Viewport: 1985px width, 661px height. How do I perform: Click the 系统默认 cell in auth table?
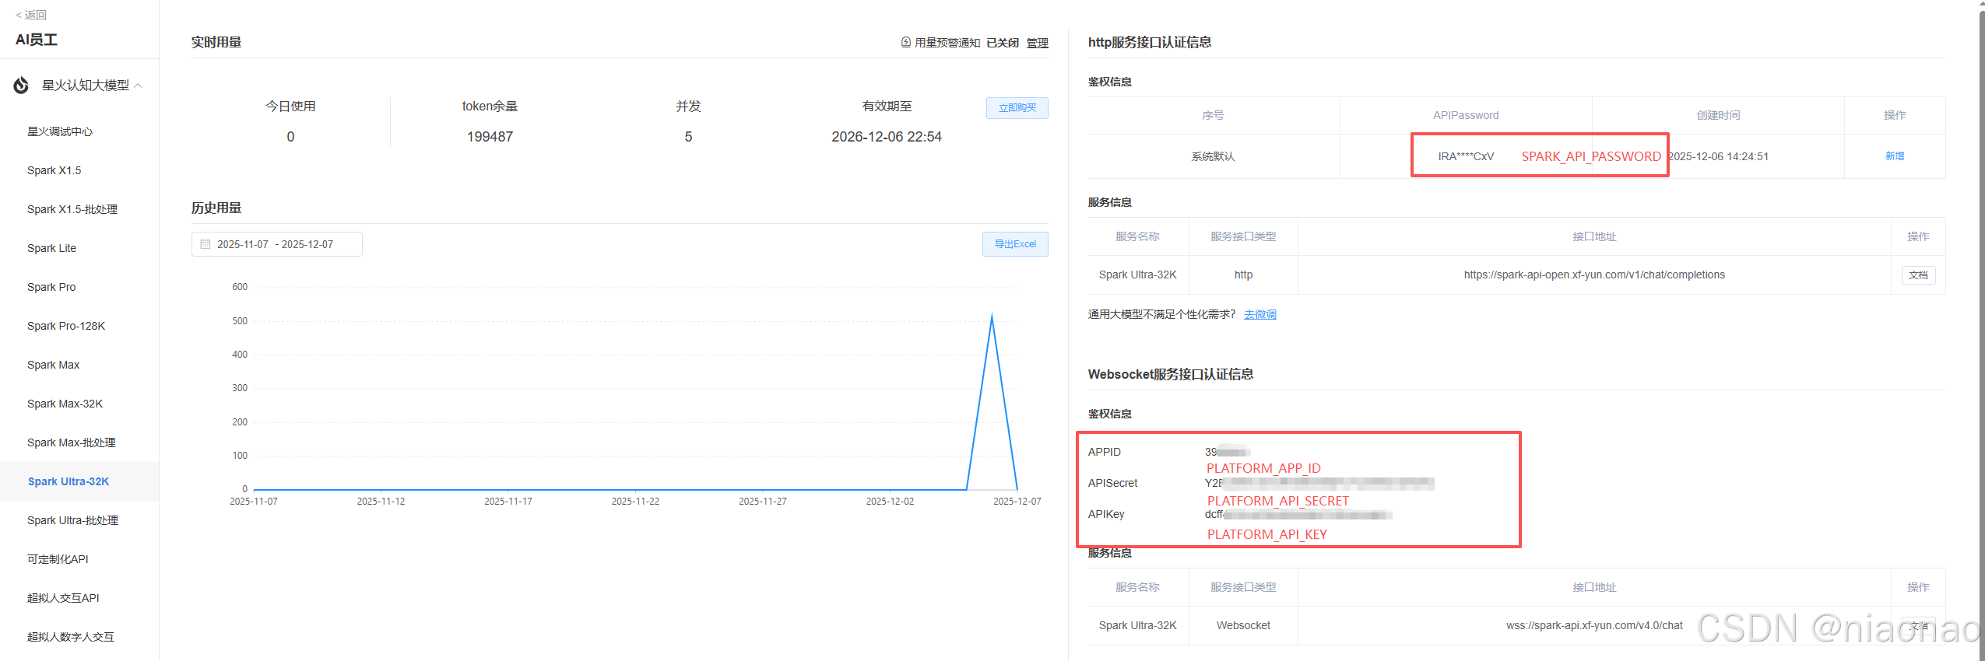pos(1213,156)
